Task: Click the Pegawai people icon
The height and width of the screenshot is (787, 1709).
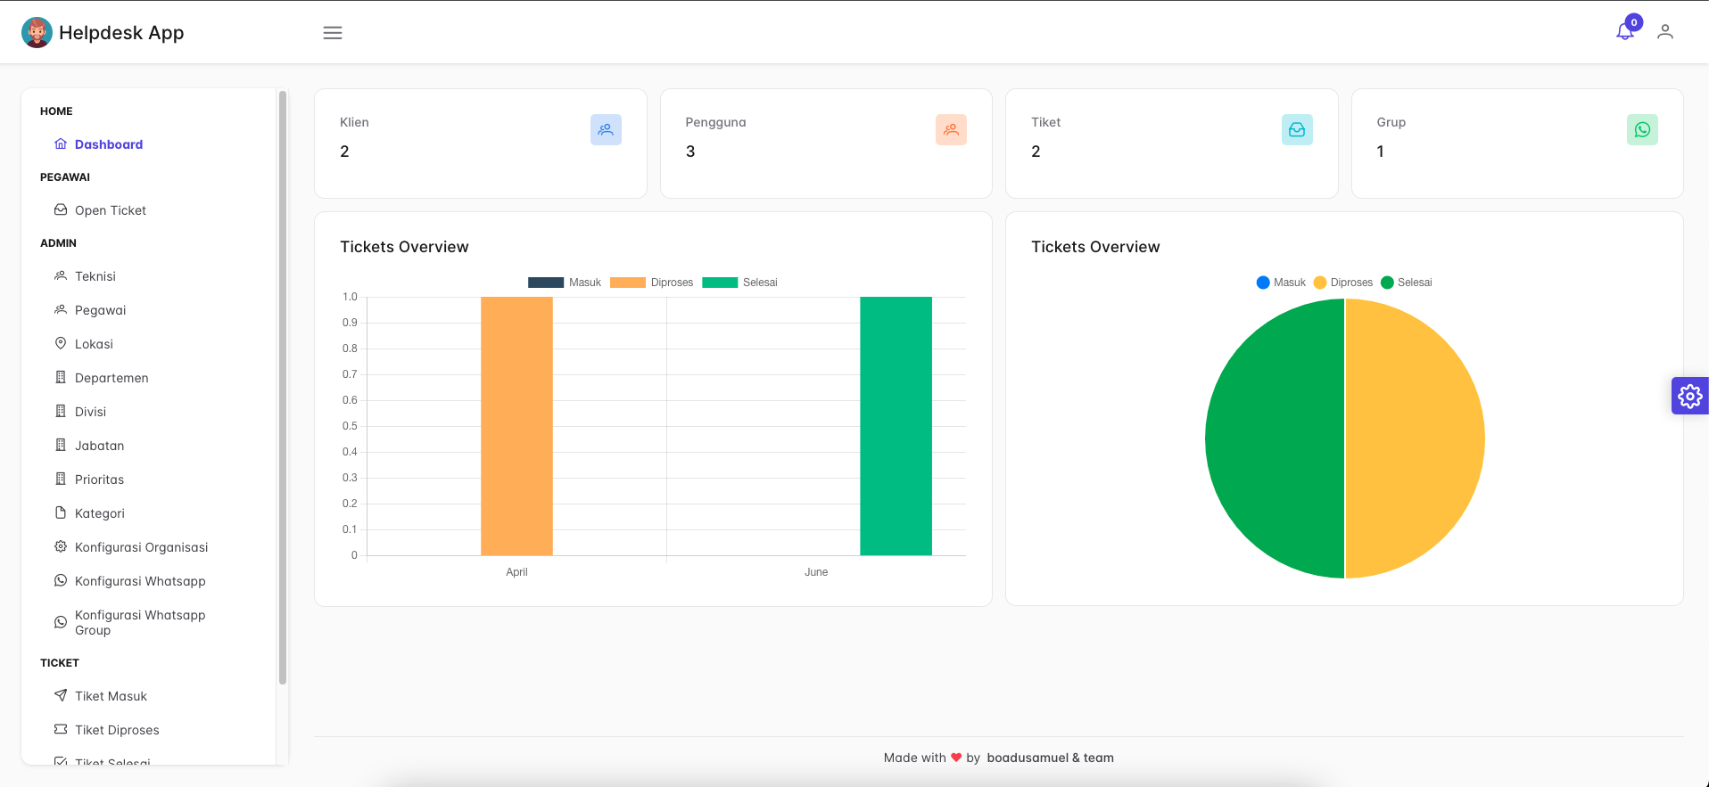Action: tap(61, 309)
